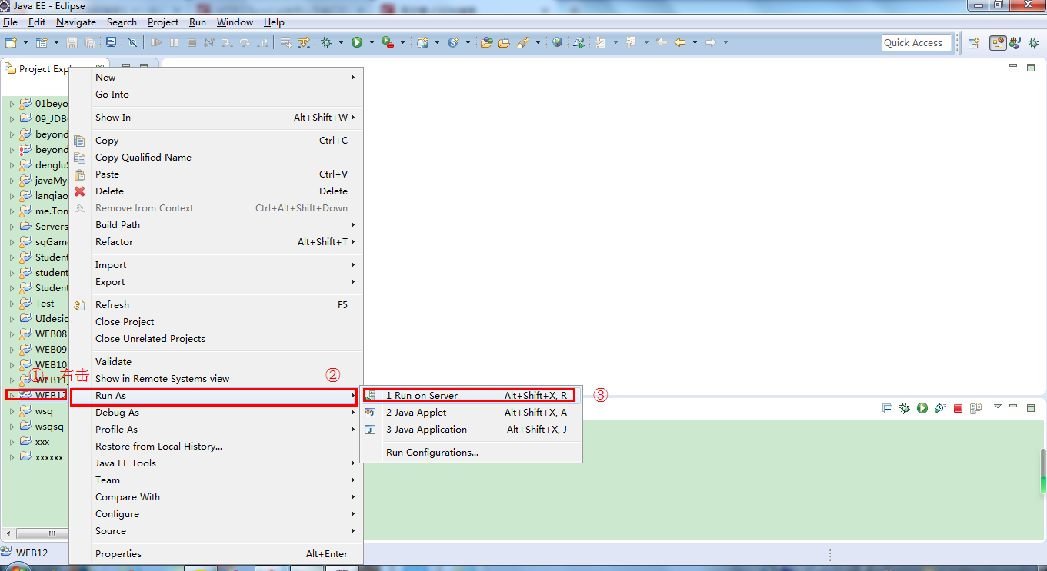Screen dimensions: 1047x571
Task: Open the File menu
Action: (10, 22)
